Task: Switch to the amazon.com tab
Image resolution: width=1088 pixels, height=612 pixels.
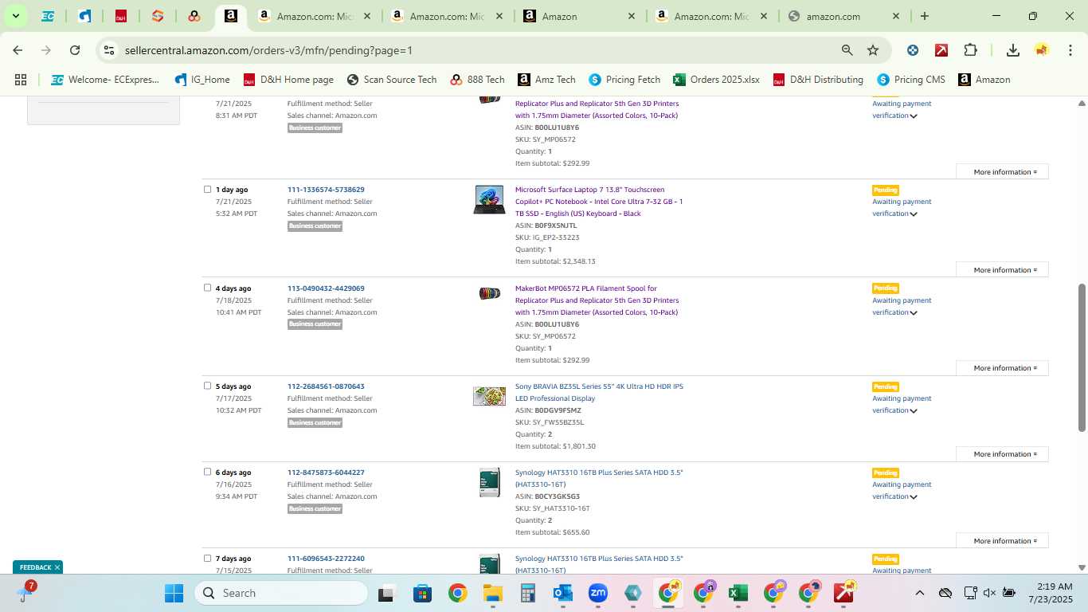Action: click(844, 16)
